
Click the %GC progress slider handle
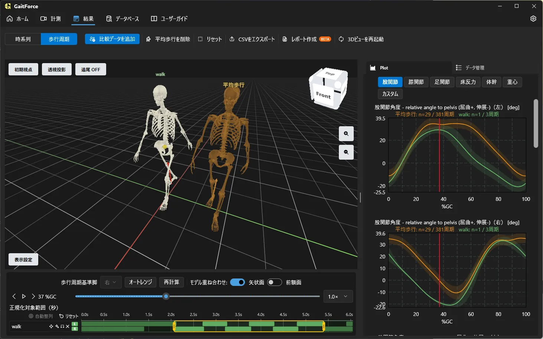(166, 296)
